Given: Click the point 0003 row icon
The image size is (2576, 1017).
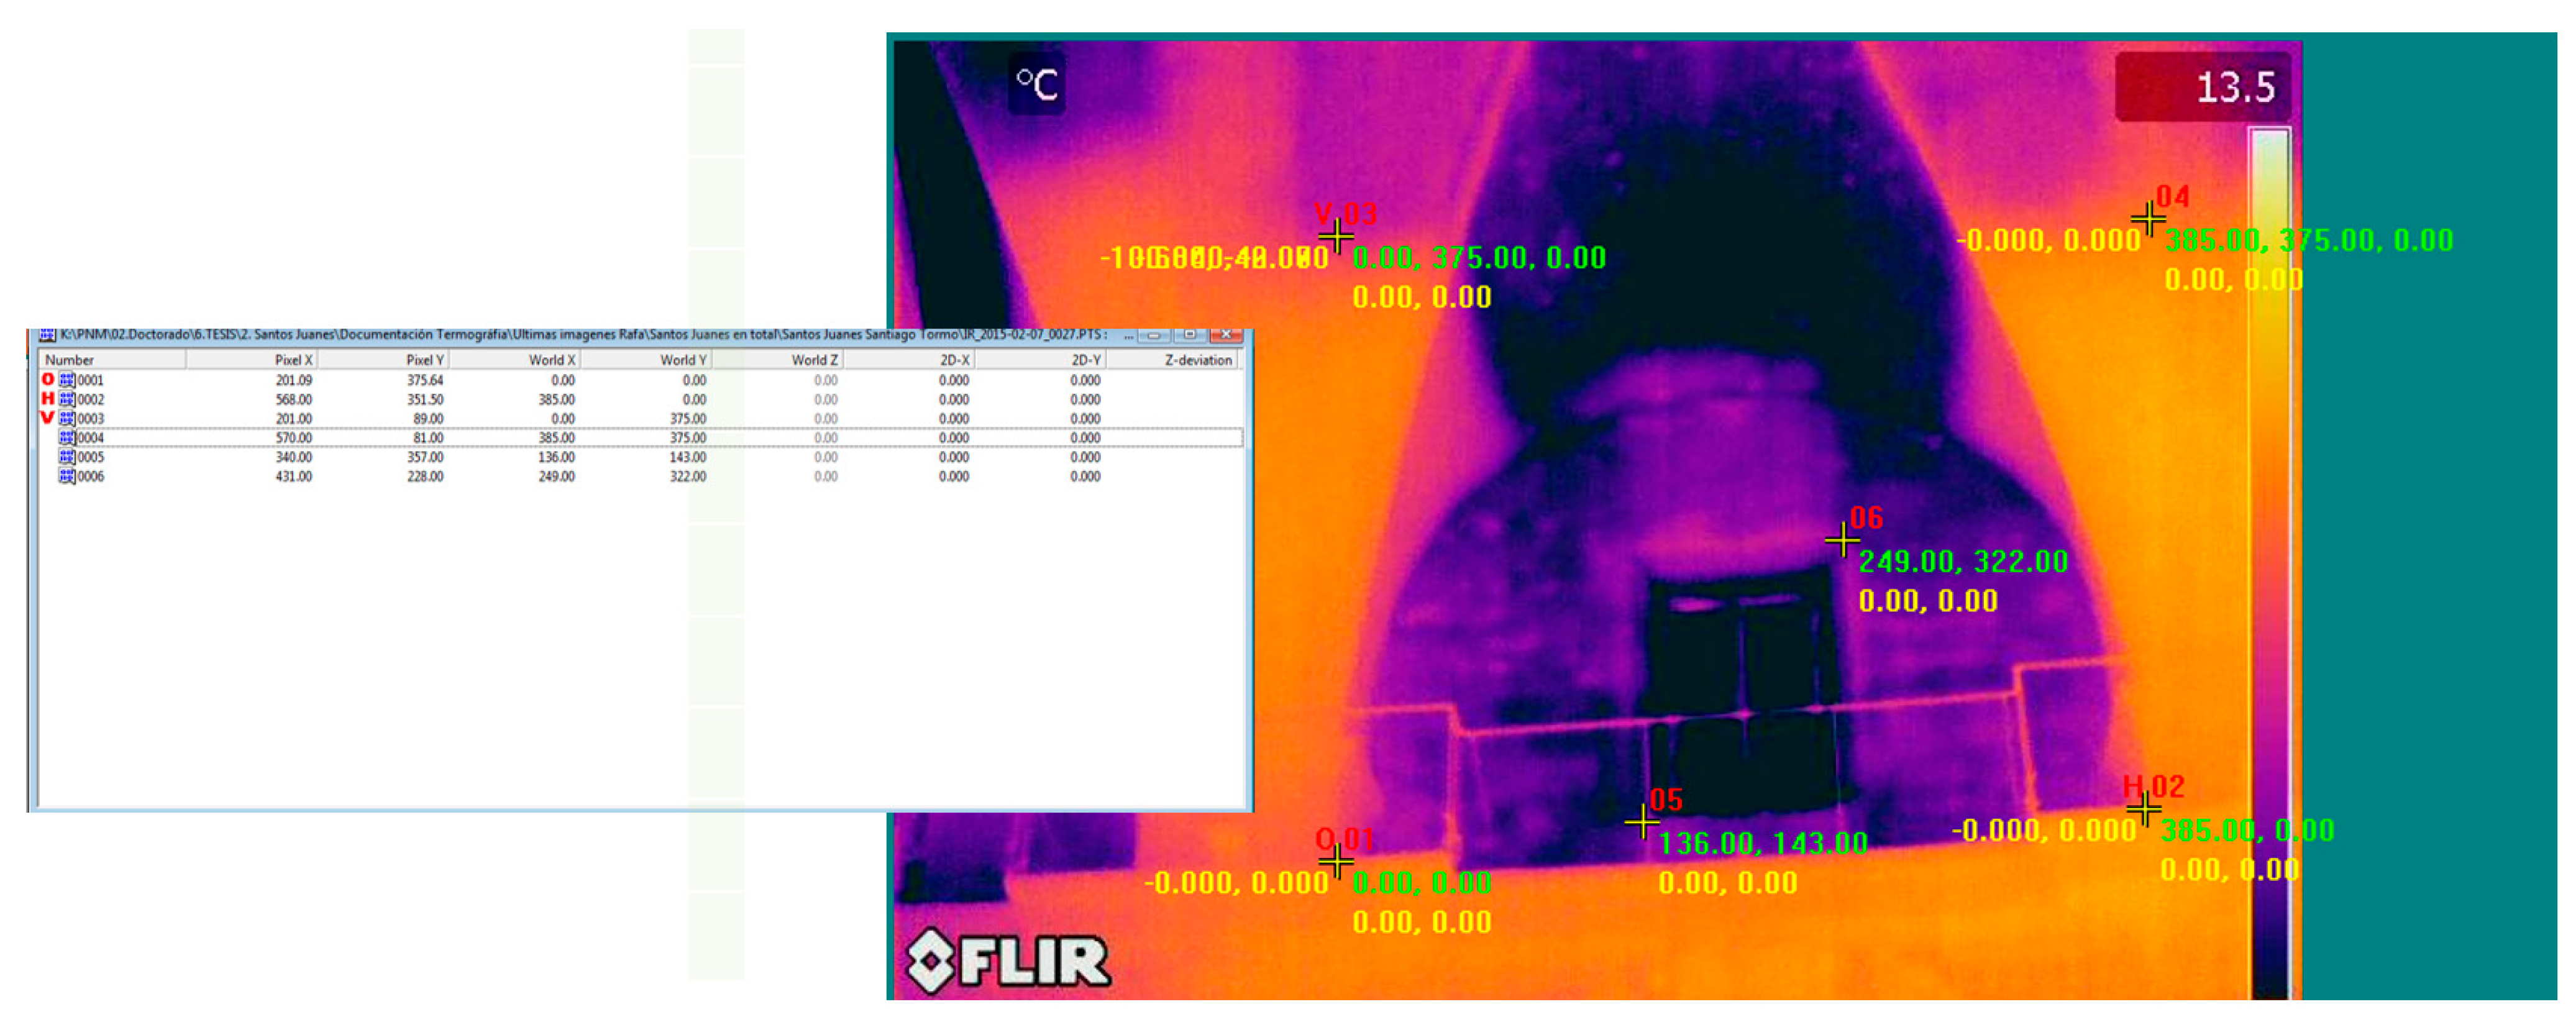Looking at the screenshot, I should pos(67,418).
